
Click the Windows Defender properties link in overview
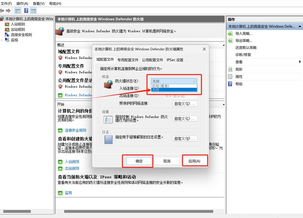pyautogui.click(x=78, y=95)
